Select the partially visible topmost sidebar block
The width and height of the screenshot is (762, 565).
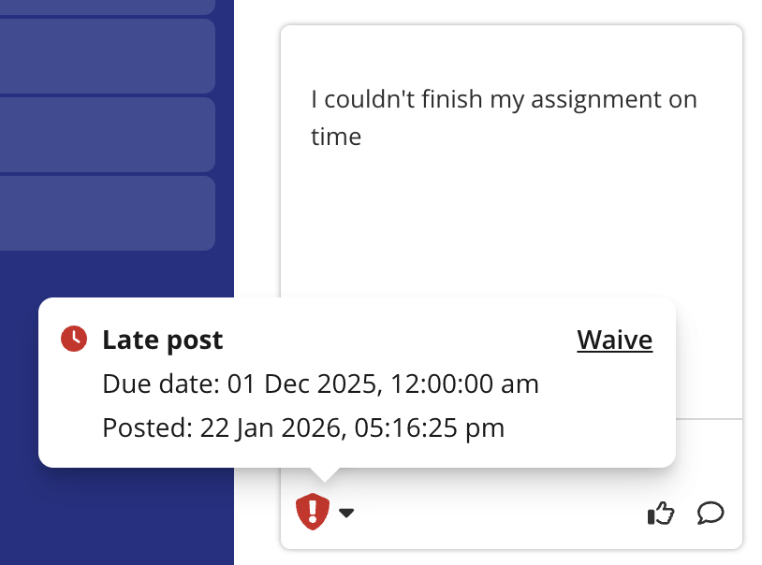point(107,6)
